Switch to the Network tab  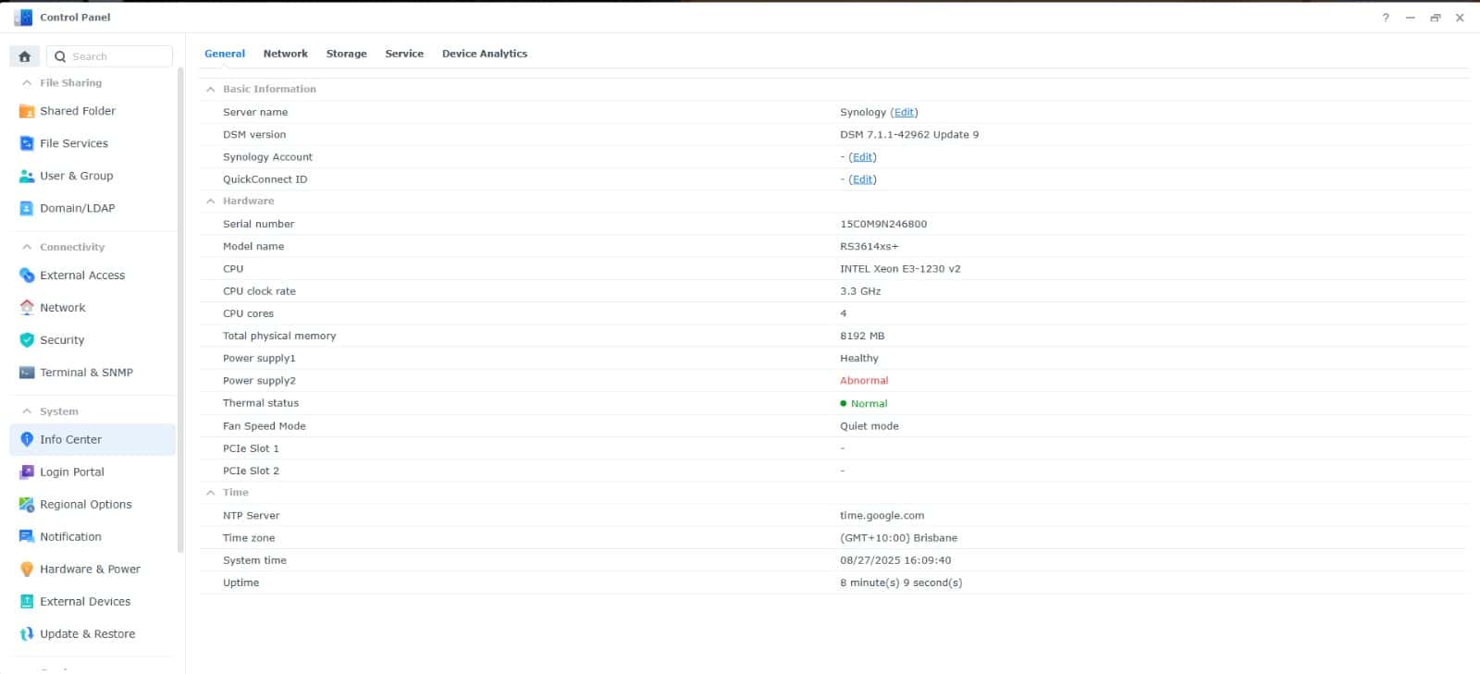pos(285,54)
